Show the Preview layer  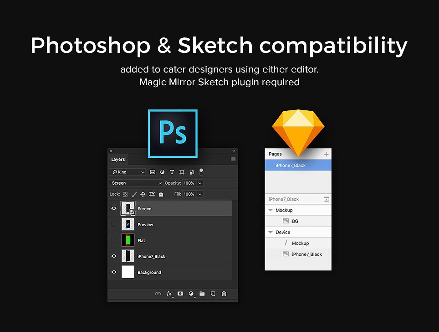point(114,224)
